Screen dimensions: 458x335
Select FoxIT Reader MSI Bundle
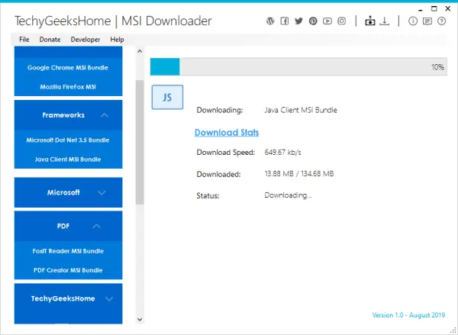tap(68, 251)
